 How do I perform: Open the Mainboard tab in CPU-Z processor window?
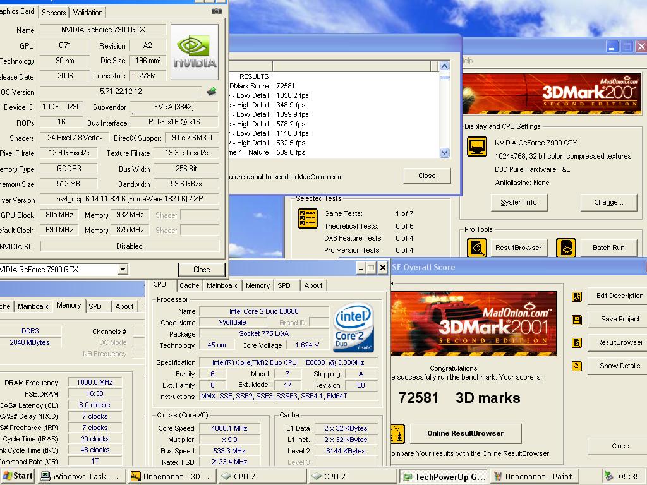(222, 285)
